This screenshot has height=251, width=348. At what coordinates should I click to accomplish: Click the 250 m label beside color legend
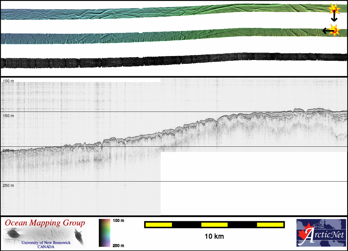tap(119, 245)
